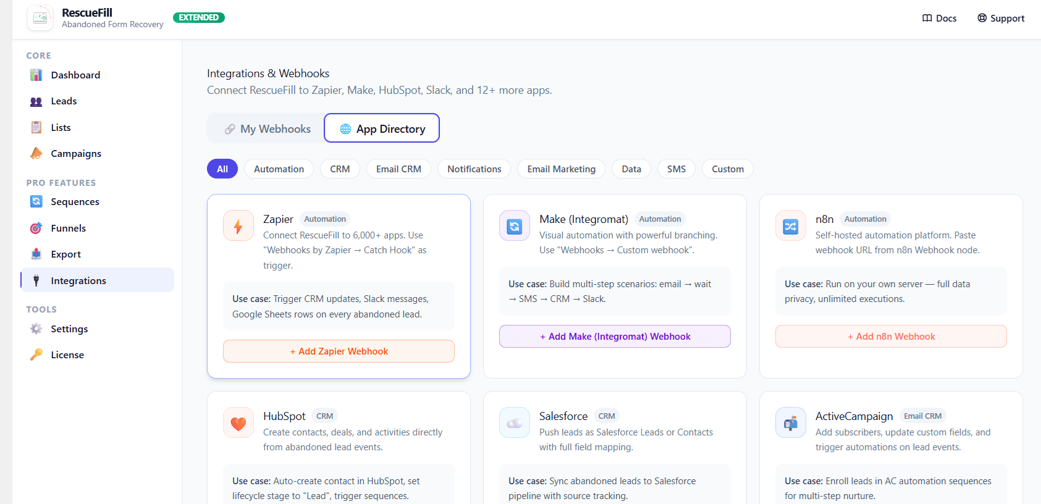Click the ActiveCampaign mailbox icon
Image resolution: width=1041 pixels, height=504 pixels.
click(791, 422)
